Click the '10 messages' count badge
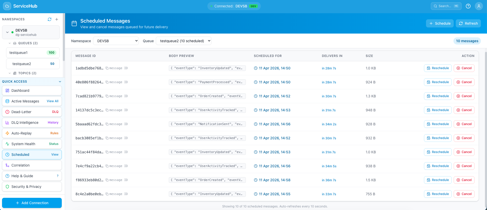 pyautogui.click(x=467, y=41)
